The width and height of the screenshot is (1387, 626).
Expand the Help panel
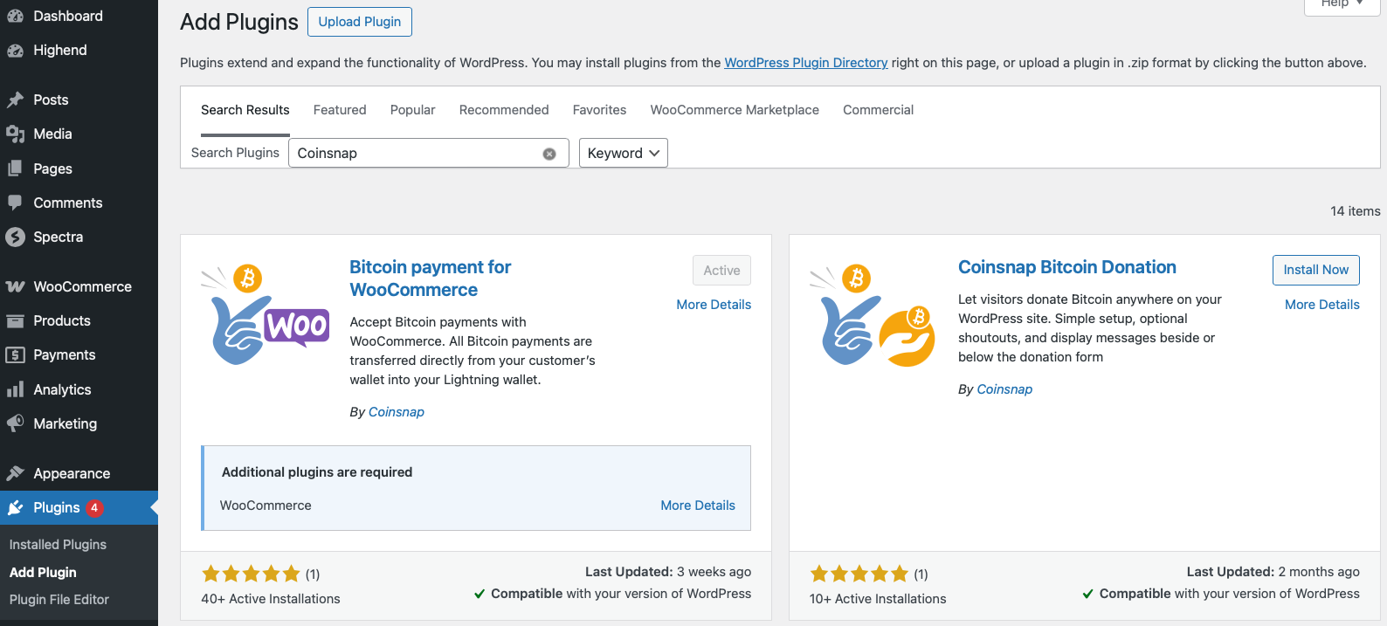coord(1342,4)
